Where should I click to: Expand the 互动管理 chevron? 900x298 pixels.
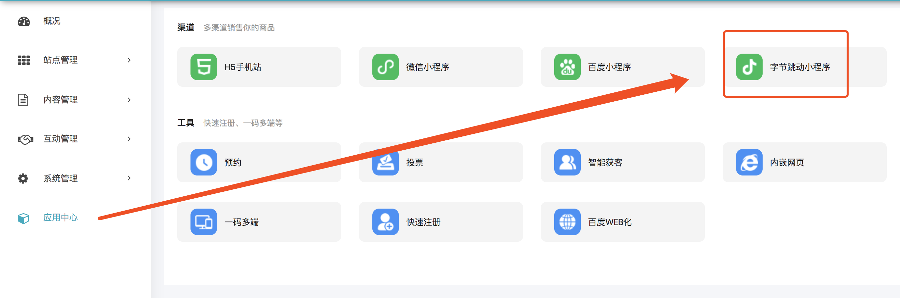click(x=129, y=139)
